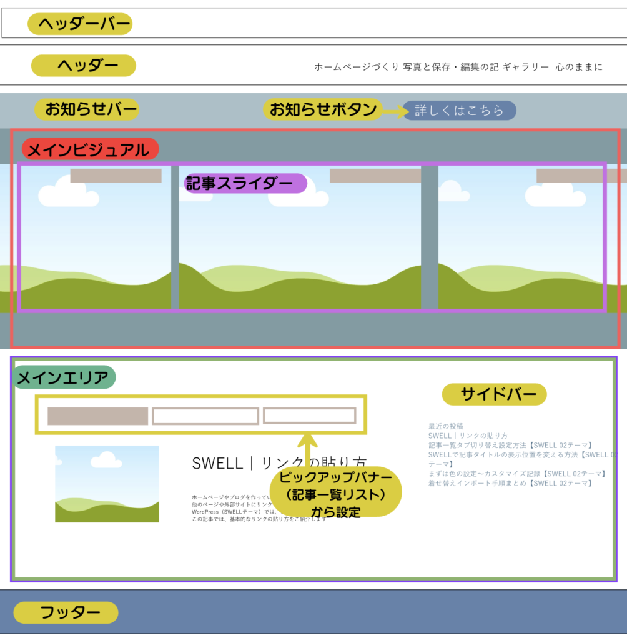Image resolution: width=627 pixels, height=640 pixels.
Task: Open the ホームページづくり menu item
Action: [356, 67]
